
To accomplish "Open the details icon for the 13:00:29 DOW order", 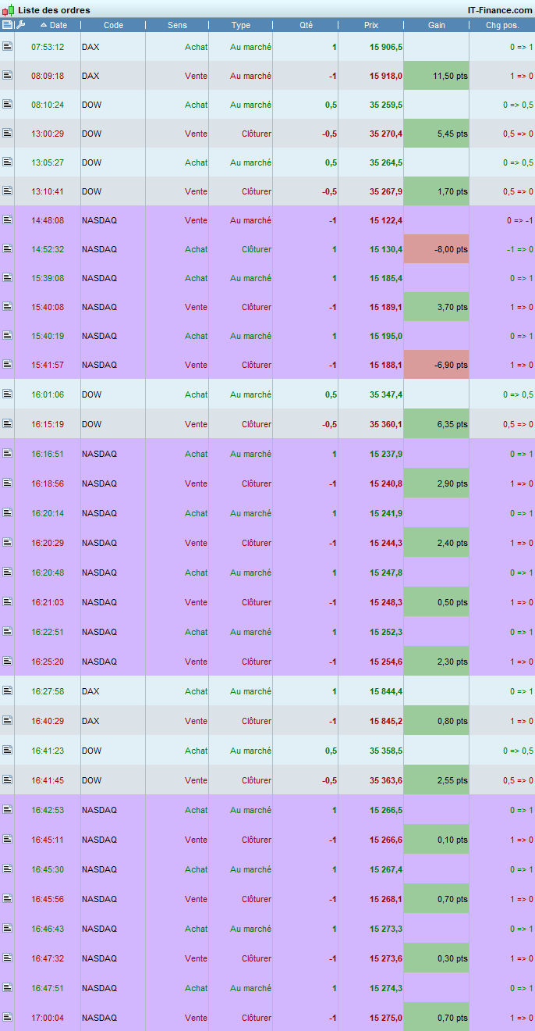I will pyautogui.click(x=7, y=134).
